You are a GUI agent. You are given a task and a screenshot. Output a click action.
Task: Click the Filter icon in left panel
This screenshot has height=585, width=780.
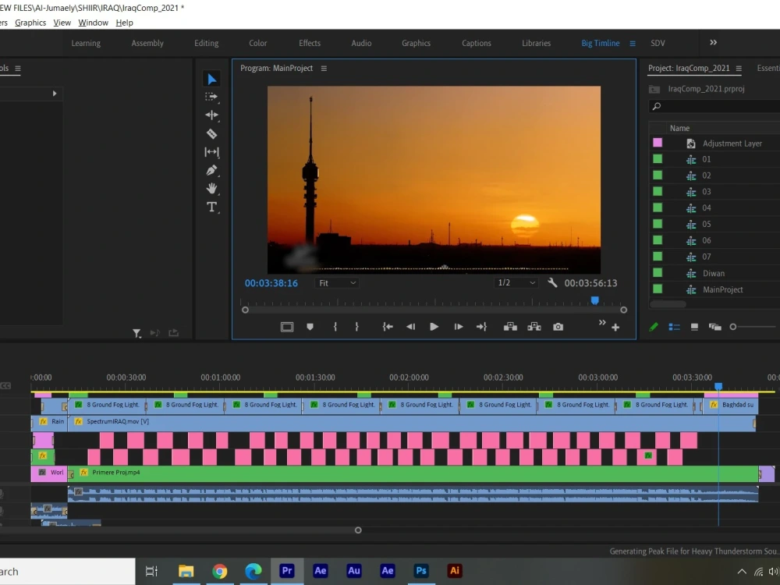pyautogui.click(x=136, y=333)
